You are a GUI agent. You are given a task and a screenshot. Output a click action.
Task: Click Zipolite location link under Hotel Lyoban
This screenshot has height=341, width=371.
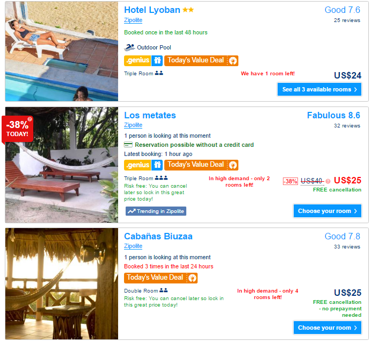click(x=133, y=20)
